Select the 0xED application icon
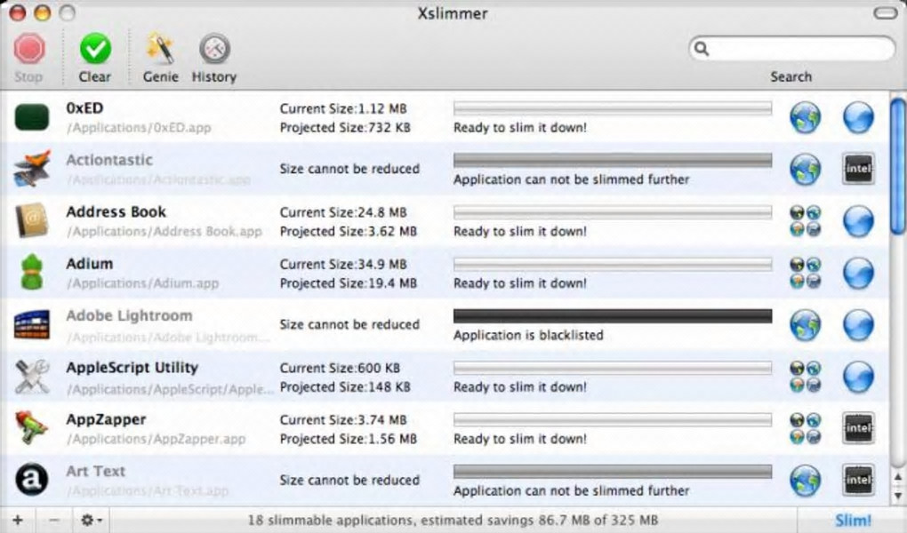The image size is (907, 533). pyautogui.click(x=32, y=116)
